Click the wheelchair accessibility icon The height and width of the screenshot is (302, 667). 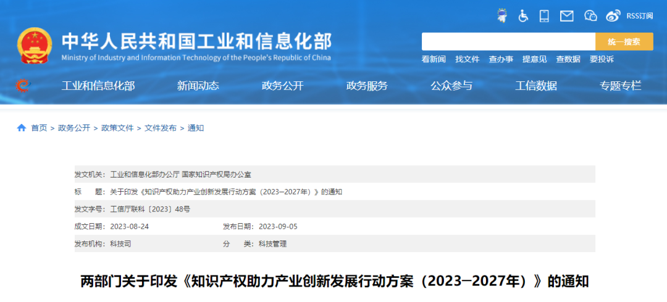[x=523, y=16]
